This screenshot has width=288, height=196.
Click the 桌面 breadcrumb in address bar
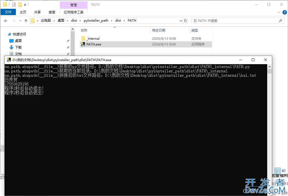click(x=61, y=21)
